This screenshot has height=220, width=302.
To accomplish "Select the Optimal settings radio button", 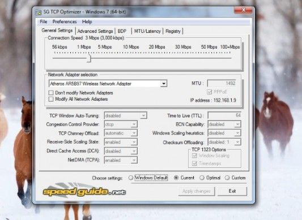I will 202,178.
